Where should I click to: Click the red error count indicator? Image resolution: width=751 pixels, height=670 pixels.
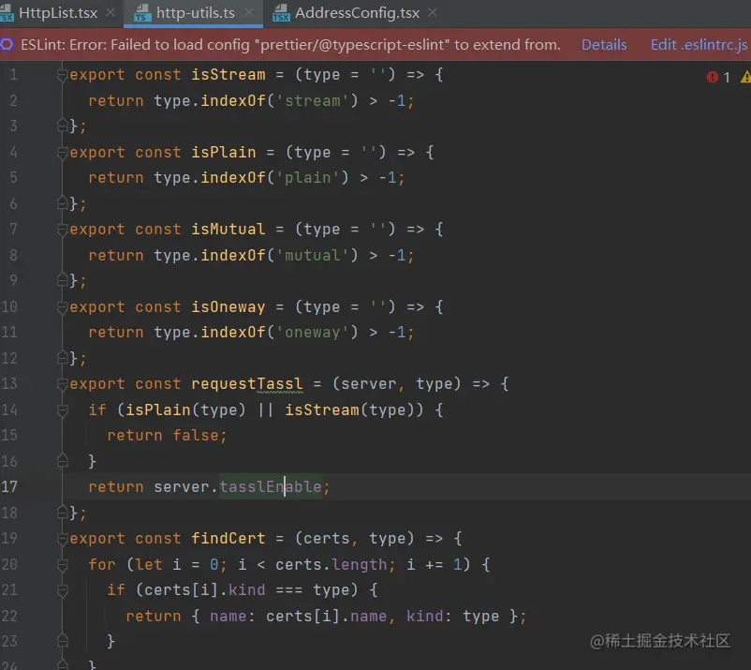(718, 77)
